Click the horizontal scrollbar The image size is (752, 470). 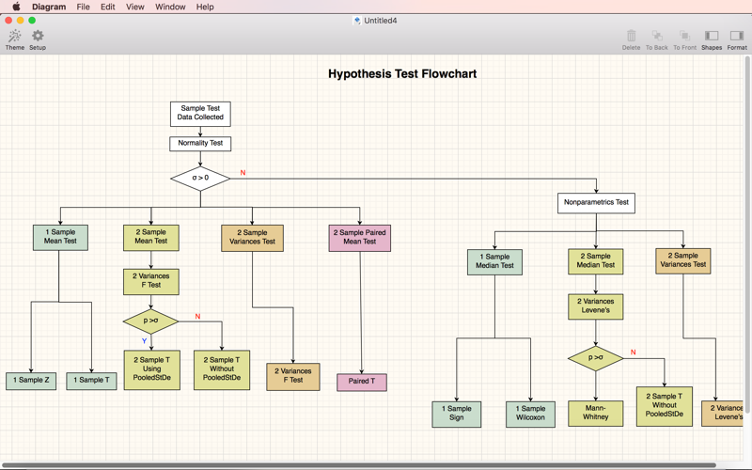[359, 465]
